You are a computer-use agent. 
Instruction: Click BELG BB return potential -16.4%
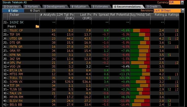coord(125,105)
